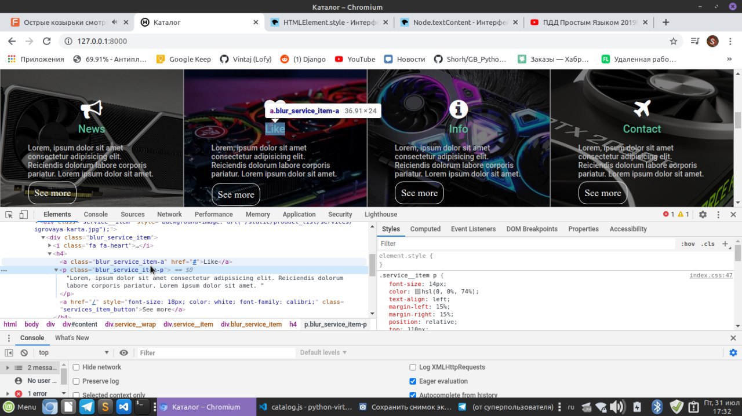
Task: Disable the Eager evaluation checkbox
Action: pos(413,381)
